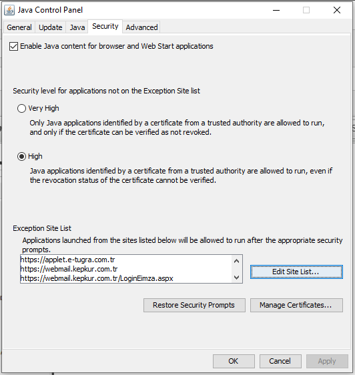Click the disabled maximize window icon
355x375 pixels.
pyautogui.click(x=306, y=10)
